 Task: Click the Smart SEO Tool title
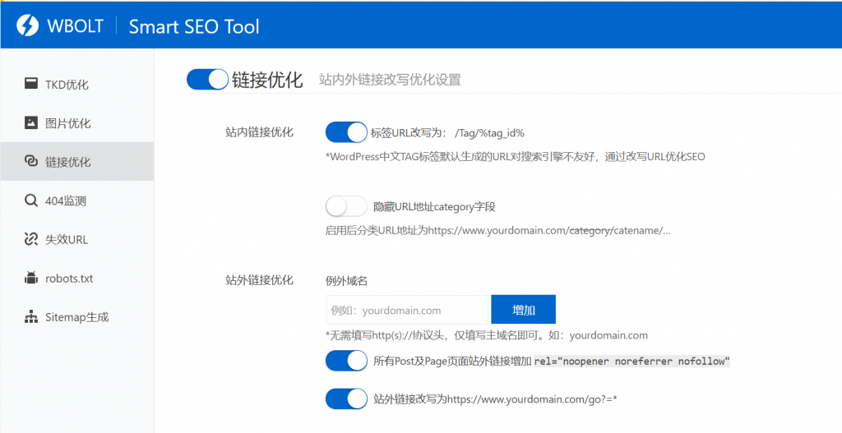(x=194, y=26)
